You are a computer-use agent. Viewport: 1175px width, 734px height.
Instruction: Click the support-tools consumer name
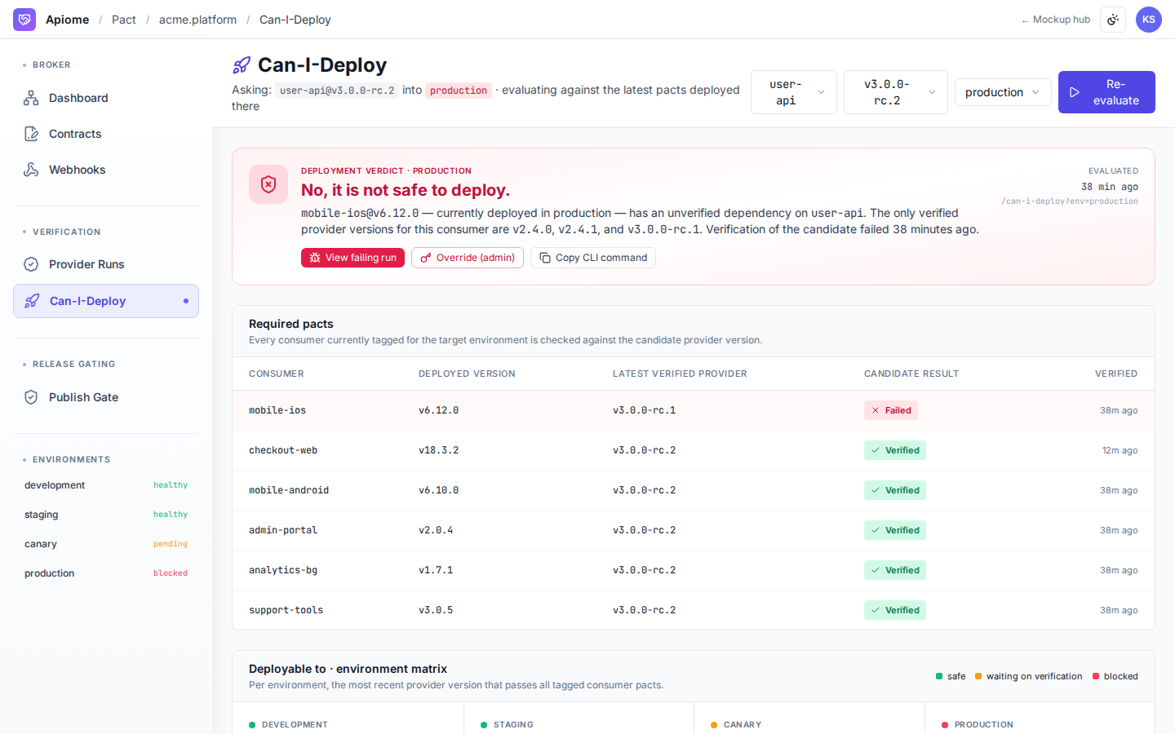(286, 610)
